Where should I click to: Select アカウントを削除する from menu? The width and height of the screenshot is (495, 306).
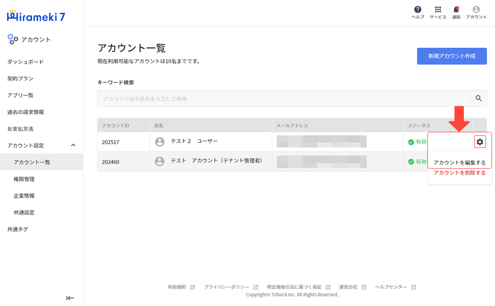click(x=459, y=173)
